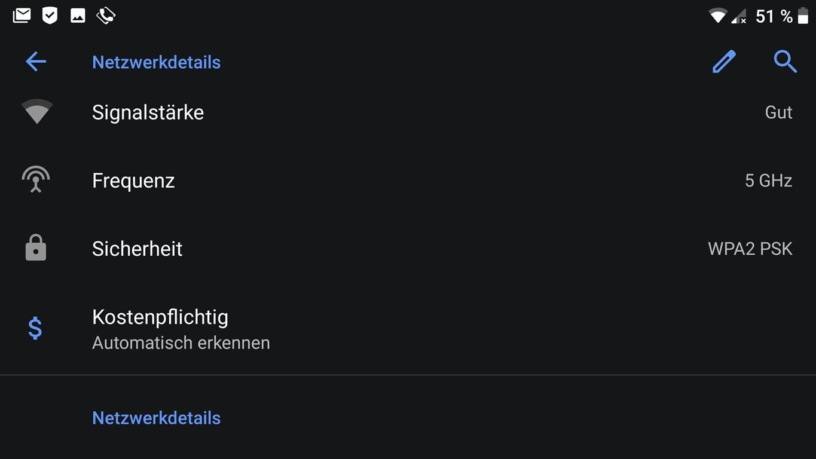
Task: Tap the mail notification icon in status bar
Action: click(22, 16)
